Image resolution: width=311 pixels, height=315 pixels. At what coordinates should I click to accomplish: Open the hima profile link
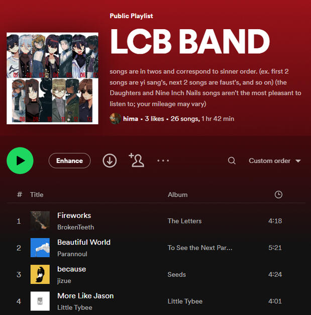131,119
